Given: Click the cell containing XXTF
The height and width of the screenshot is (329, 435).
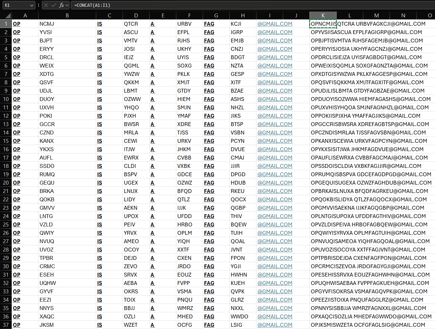Looking at the screenshot, I should pyautogui.click(x=190, y=250).
